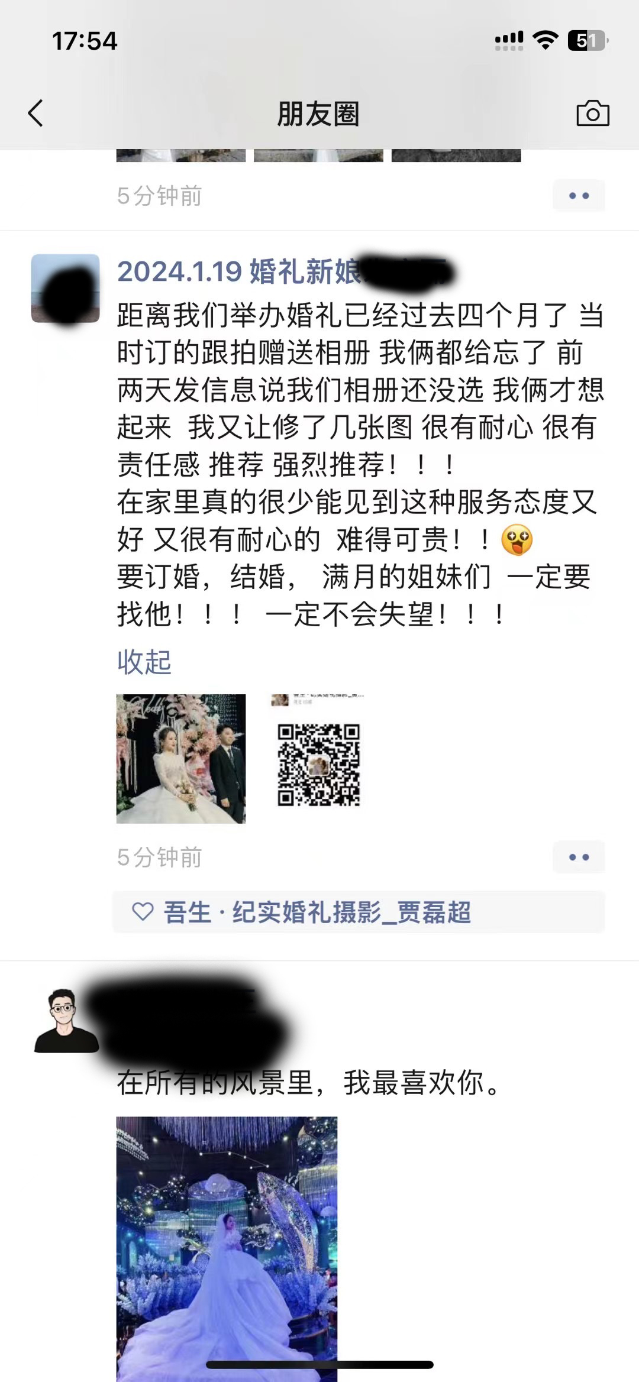Viewport: 639px width, 1382px height.
Task: Tap the back arrow in the header
Action: pos(35,113)
